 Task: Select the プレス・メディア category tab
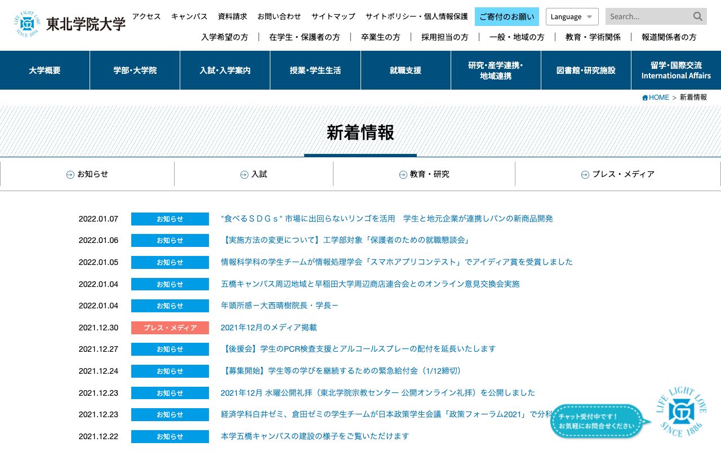[618, 174]
